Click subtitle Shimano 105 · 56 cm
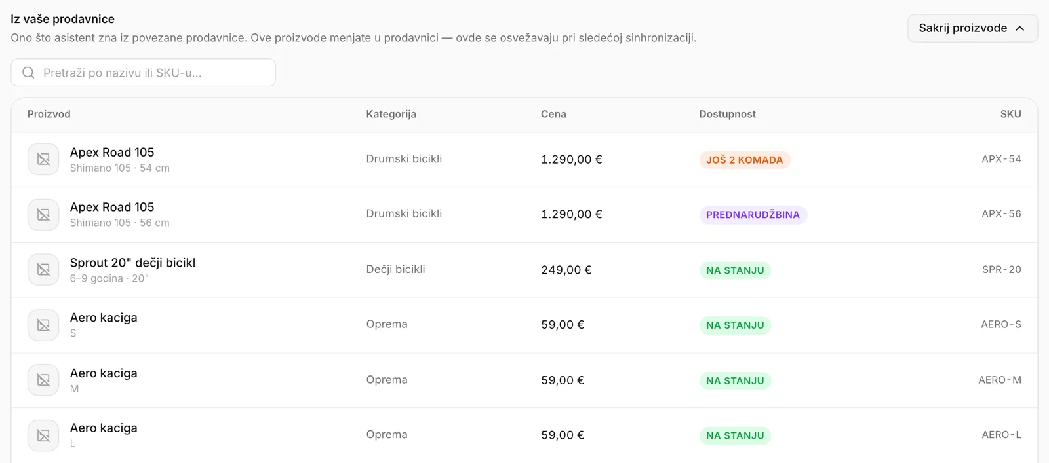Image resolution: width=1049 pixels, height=463 pixels. coord(120,223)
